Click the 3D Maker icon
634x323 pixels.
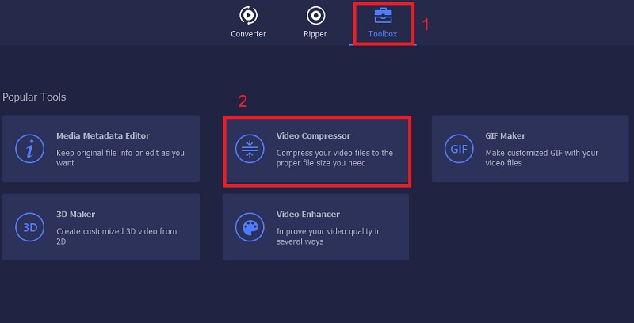29,227
